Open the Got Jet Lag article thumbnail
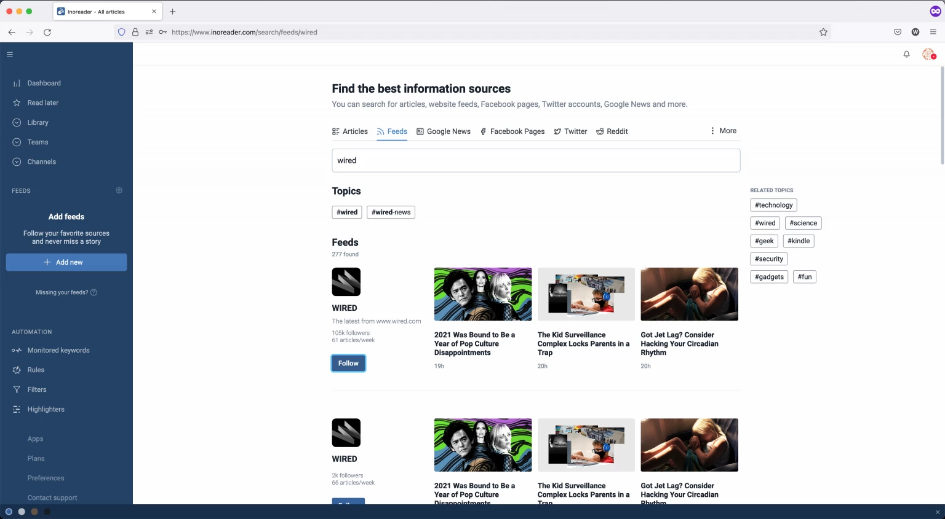Image resolution: width=945 pixels, height=519 pixels. coord(689,294)
